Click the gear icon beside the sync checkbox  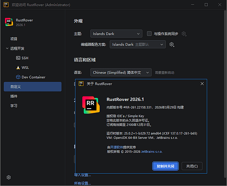184,34
